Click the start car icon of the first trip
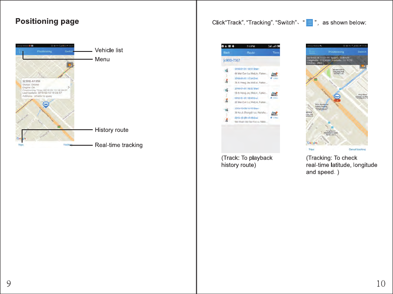 coord(226,70)
